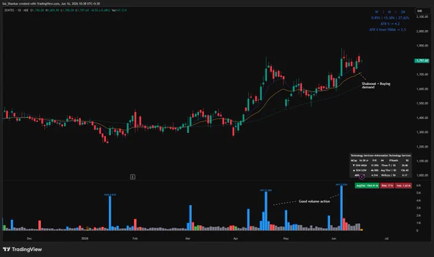The image size is (434, 257).
Task: Click the collapse arrow icon above the volume pane
Action: click(133, 177)
